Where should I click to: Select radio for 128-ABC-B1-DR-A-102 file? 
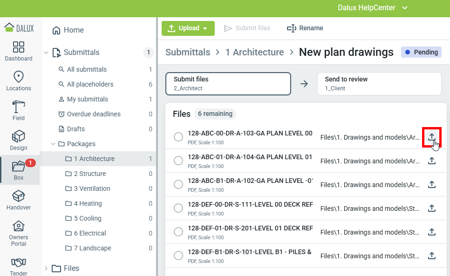tap(178, 184)
